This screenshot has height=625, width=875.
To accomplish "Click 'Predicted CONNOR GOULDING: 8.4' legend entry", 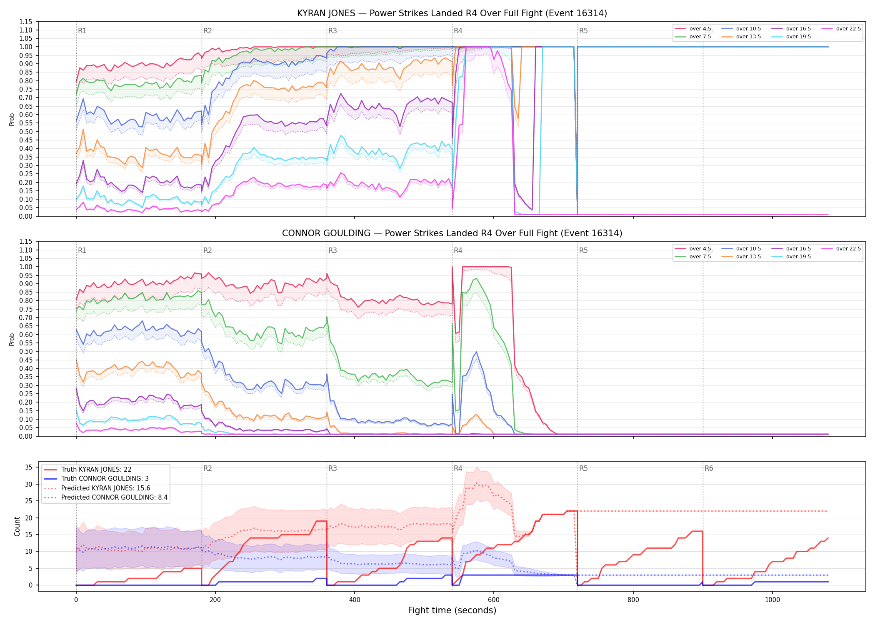I will coord(114,497).
